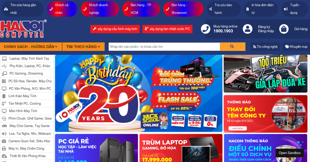Click the headset icon for Phím Chuột

4,119
